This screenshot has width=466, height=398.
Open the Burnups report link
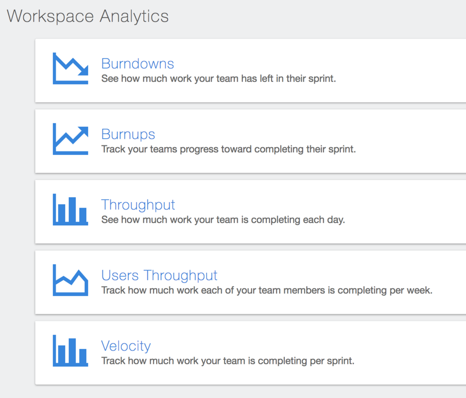[x=128, y=134]
